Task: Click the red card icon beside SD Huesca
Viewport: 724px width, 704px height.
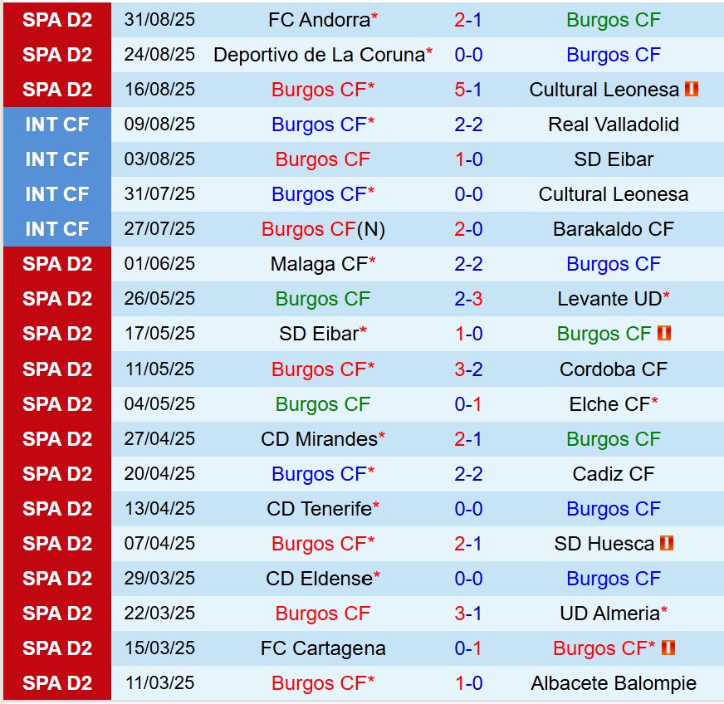Action: tap(666, 544)
